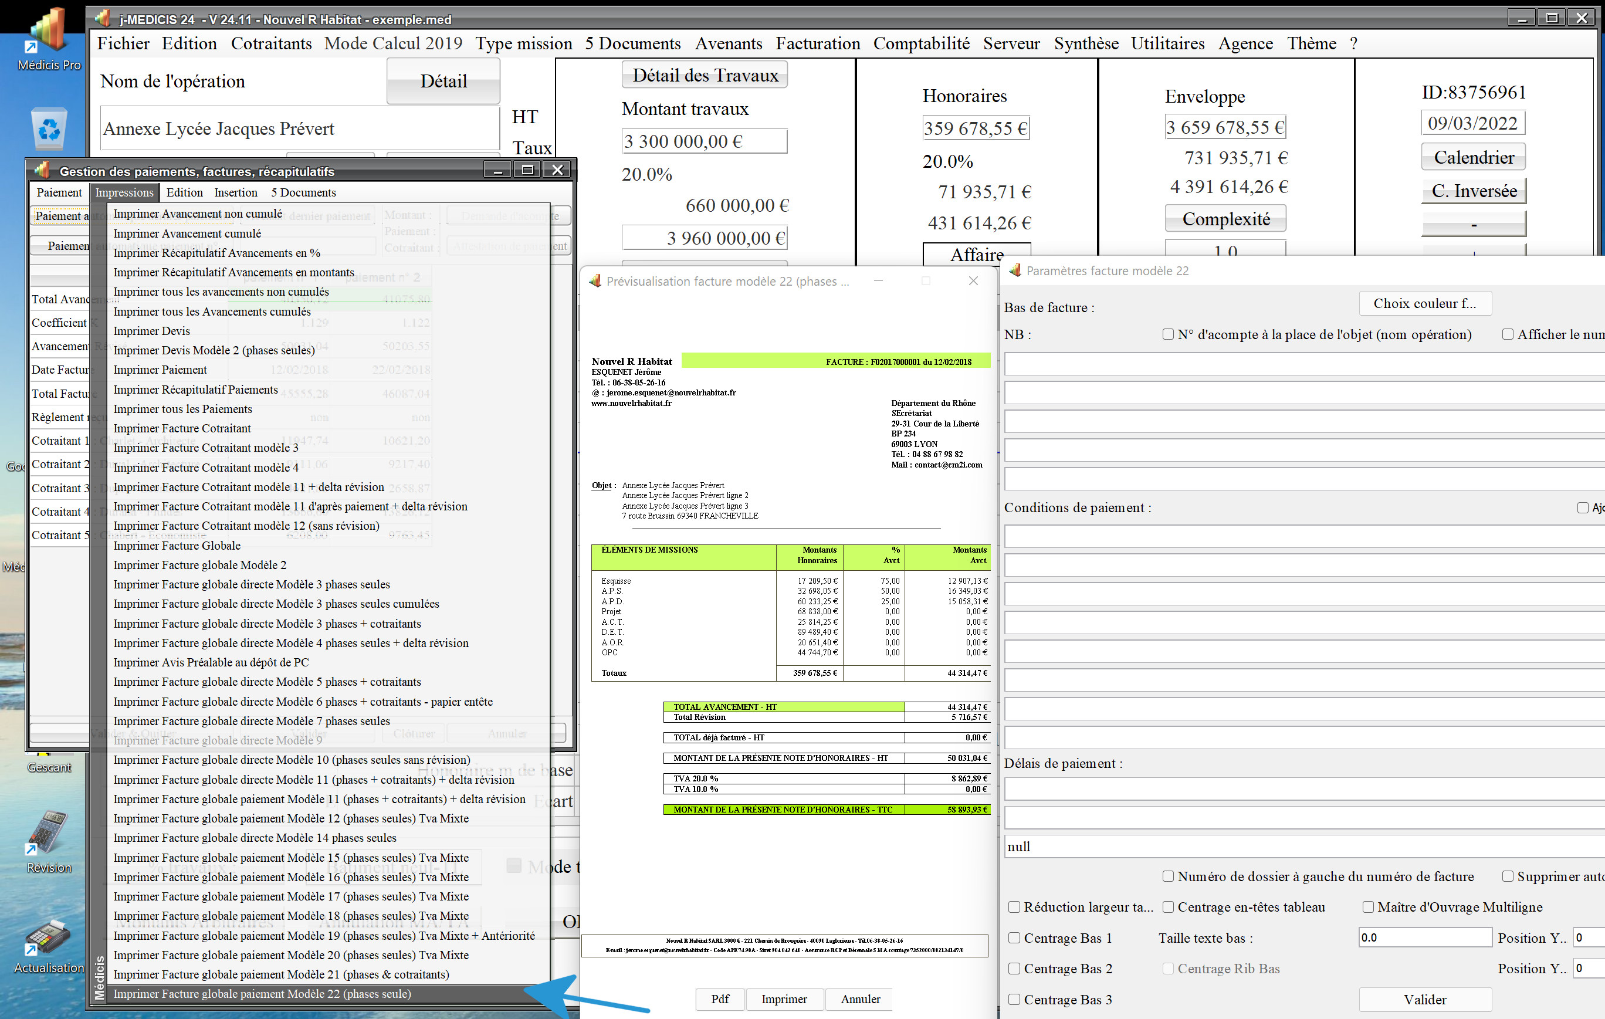Open Choix couleur f... color picker
Screen dimensions: 1605x1019
click(1425, 303)
